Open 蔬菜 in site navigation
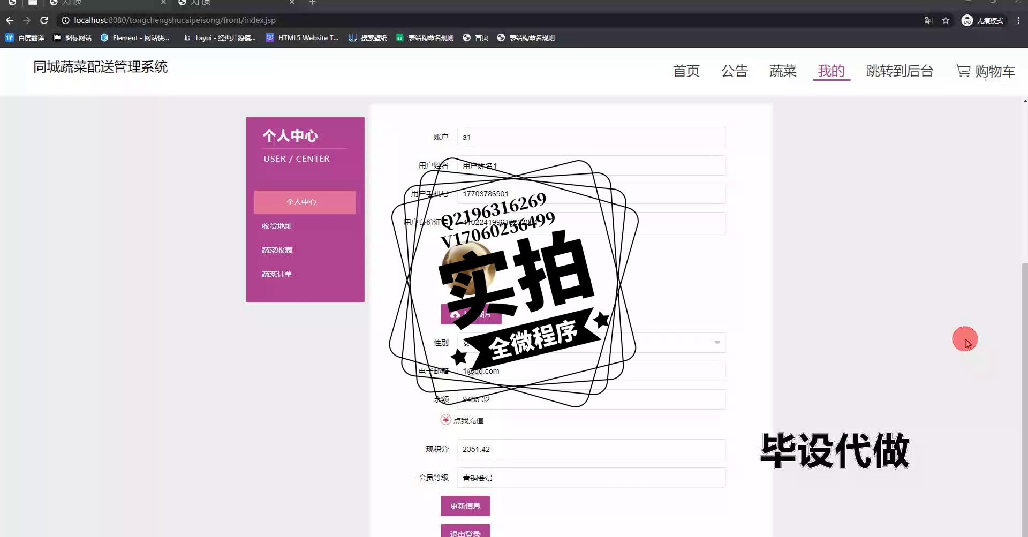Viewport: 1028px width, 537px height. [783, 71]
